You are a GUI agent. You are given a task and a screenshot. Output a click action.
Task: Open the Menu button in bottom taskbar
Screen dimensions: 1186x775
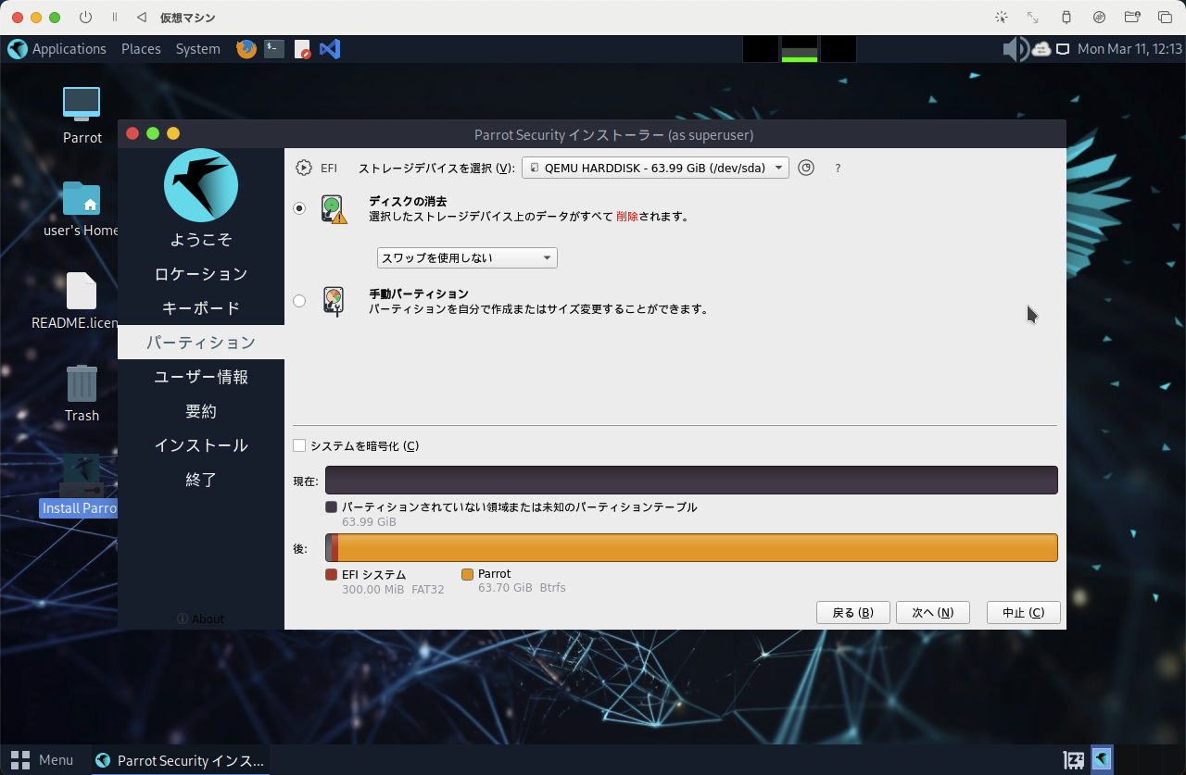click(42, 760)
